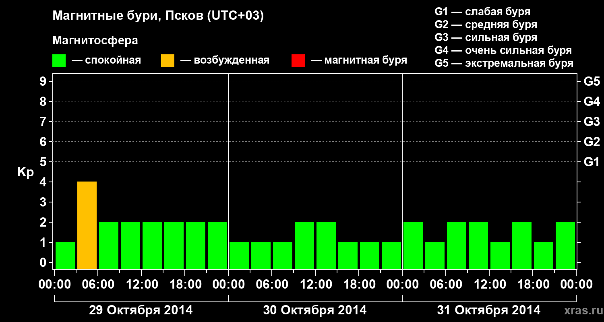Click the 'G5 — экстремальная буря' legend line
Image resolution: width=604 pixels, height=322 pixels.
click(504, 63)
